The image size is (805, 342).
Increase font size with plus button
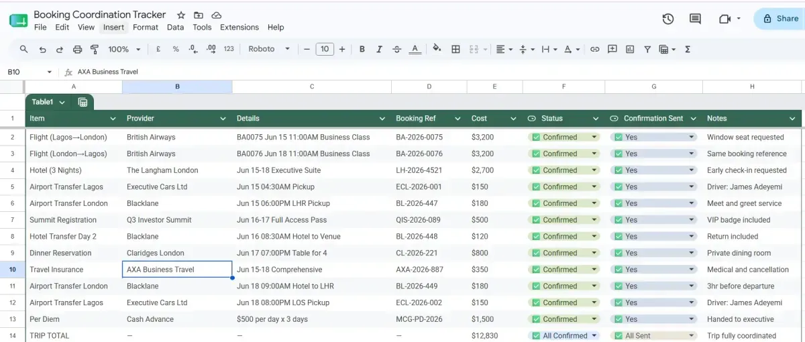[342, 49]
